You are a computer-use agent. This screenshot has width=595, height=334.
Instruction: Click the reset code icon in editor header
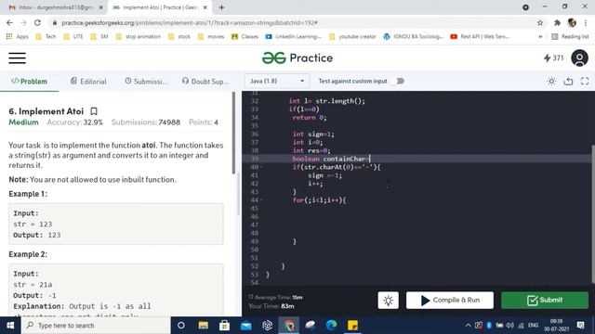coord(568,81)
